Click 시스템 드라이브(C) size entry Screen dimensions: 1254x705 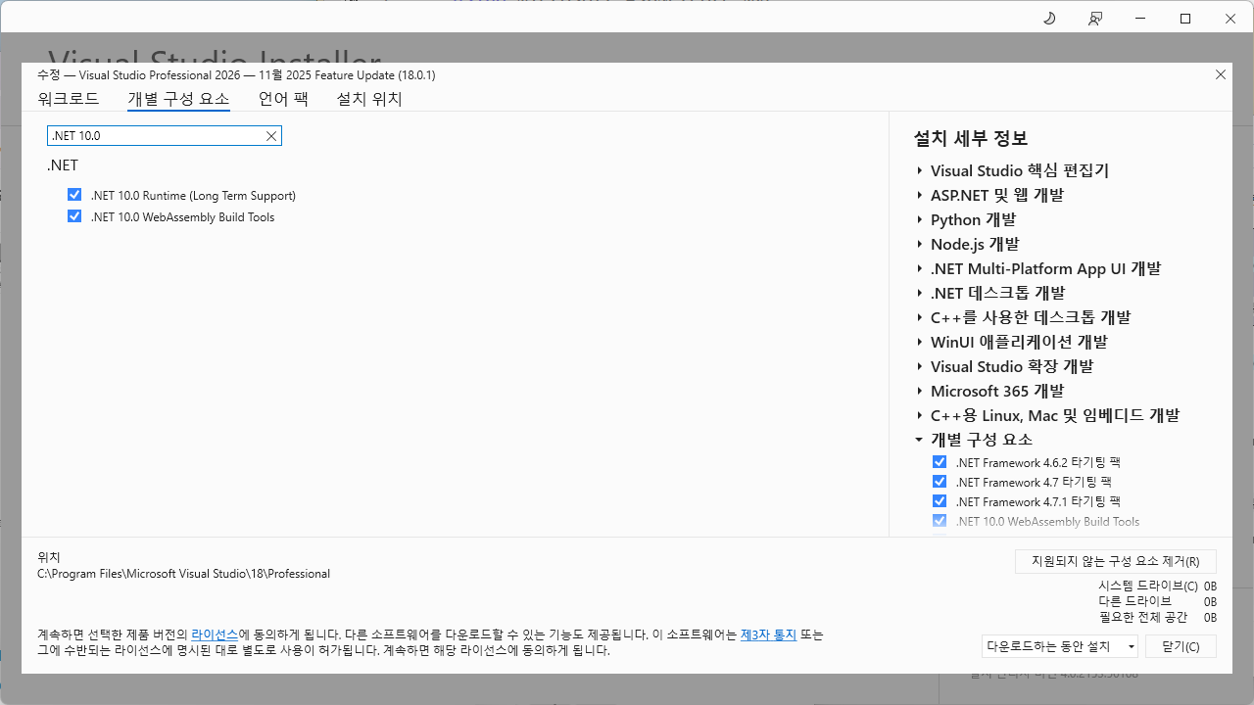point(1157,586)
